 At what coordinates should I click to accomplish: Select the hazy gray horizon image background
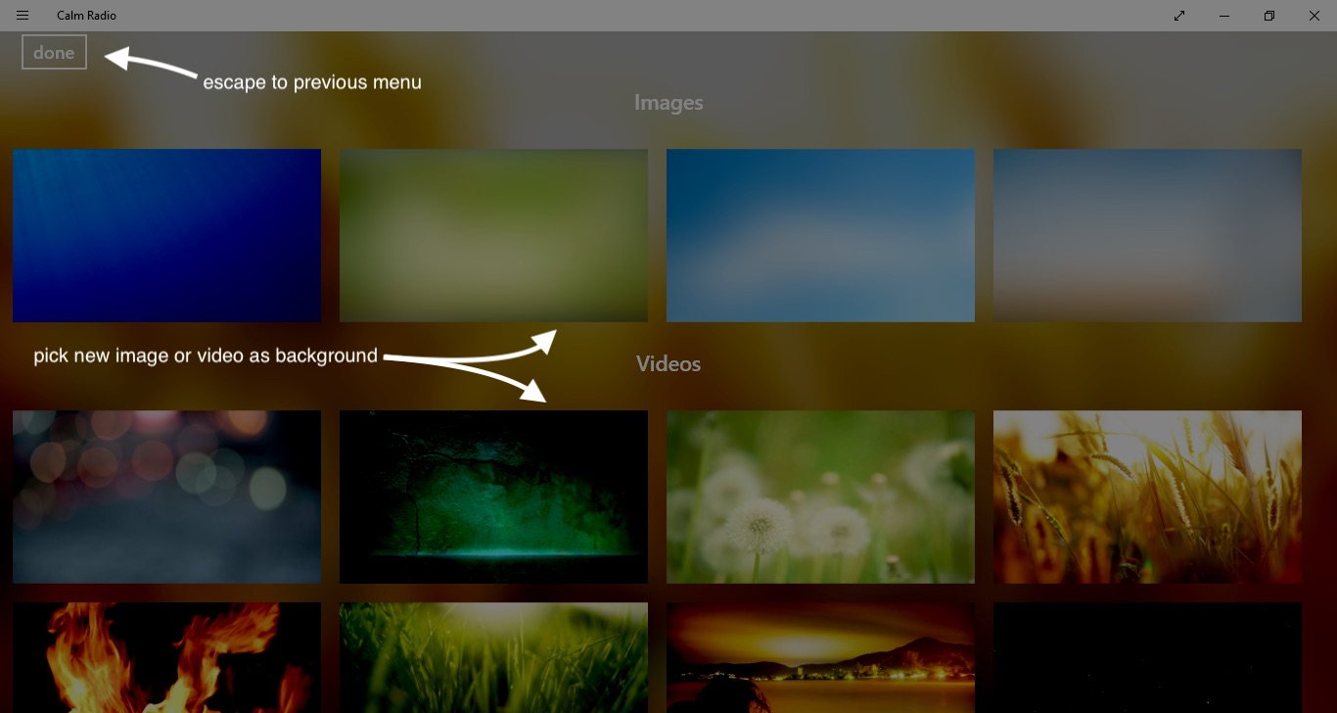[1147, 235]
